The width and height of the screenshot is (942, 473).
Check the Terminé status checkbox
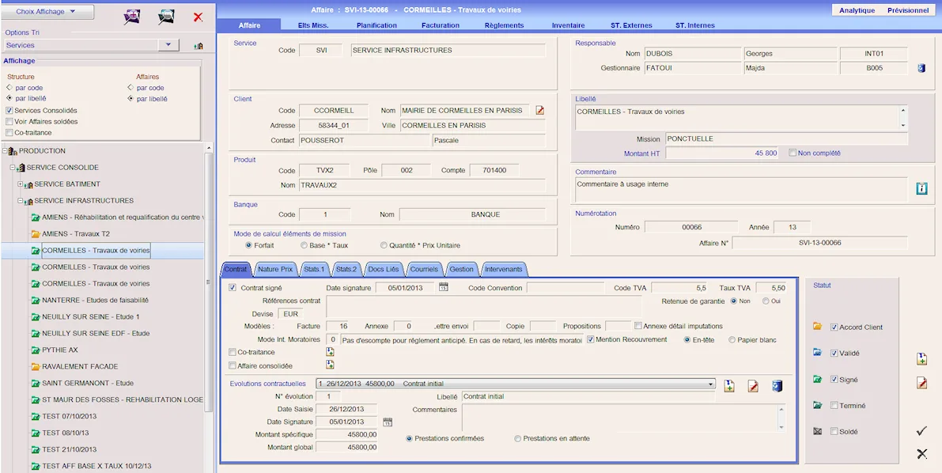coord(834,406)
